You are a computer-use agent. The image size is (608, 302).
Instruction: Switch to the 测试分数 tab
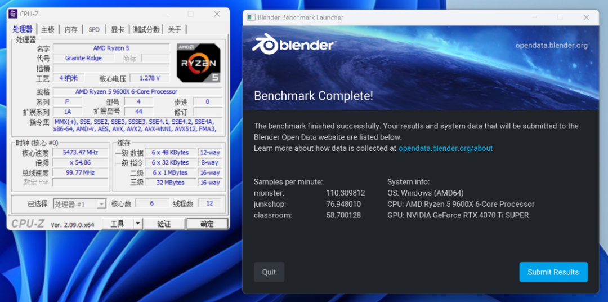pyautogui.click(x=146, y=29)
